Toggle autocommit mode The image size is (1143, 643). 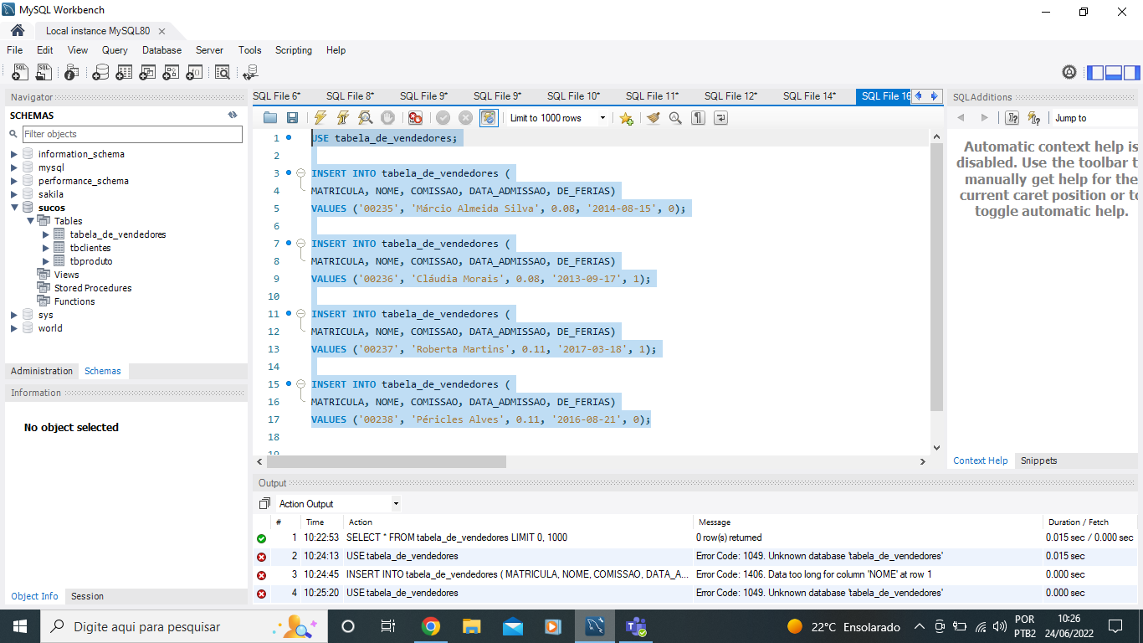489,118
